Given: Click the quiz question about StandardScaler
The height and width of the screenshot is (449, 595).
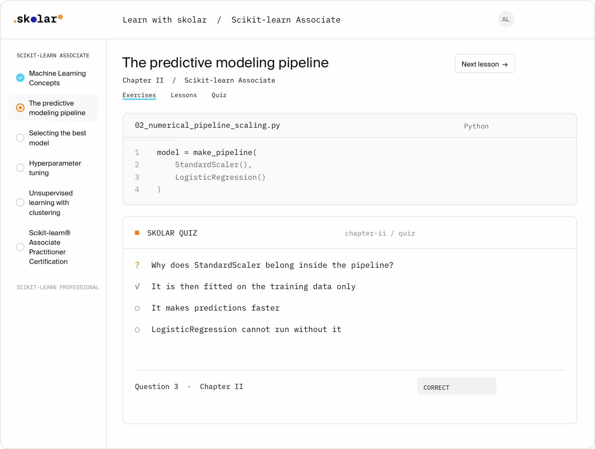Looking at the screenshot, I should click(272, 265).
